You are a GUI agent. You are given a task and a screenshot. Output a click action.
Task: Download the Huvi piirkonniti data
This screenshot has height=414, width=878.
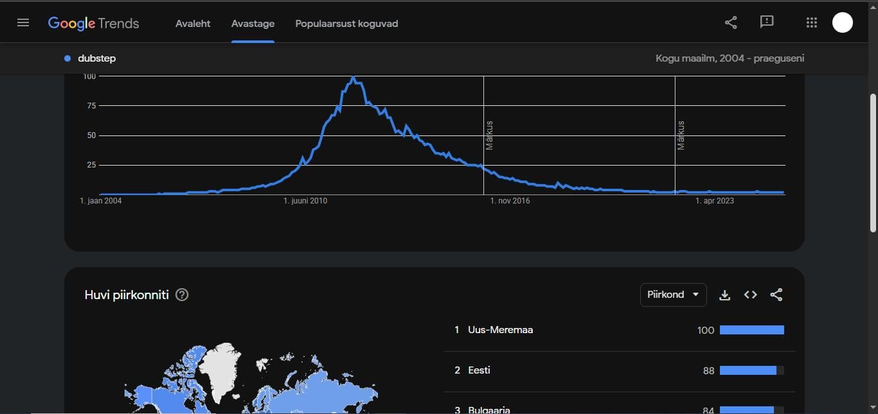tap(724, 295)
